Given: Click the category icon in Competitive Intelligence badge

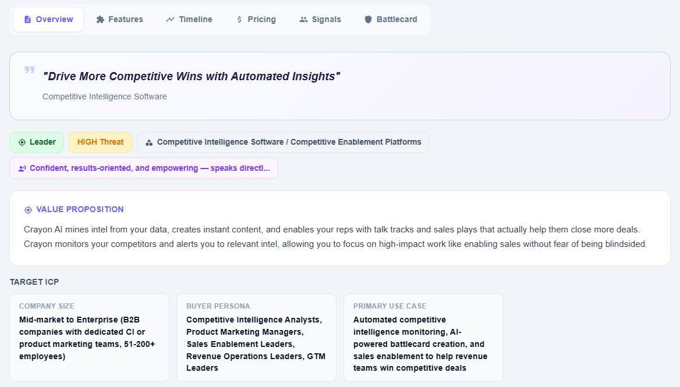Looking at the screenshot, I should pos(149,142).
